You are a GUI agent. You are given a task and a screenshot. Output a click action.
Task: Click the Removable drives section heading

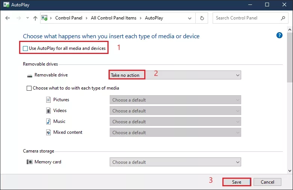pyautogui.click(x=40, y=64)
